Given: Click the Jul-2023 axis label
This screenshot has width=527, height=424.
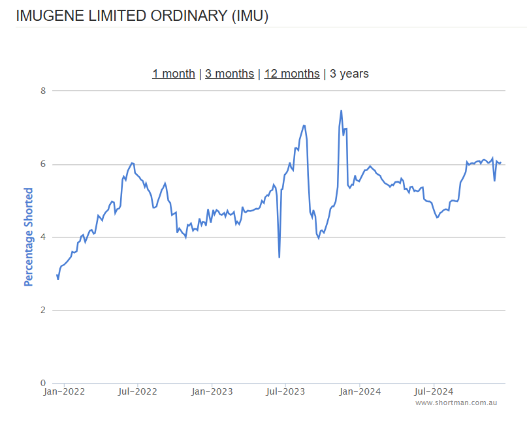Looking at the screenshot, I should 285,391.
